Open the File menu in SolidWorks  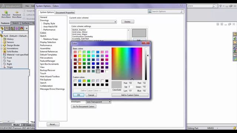coord(27,6)
